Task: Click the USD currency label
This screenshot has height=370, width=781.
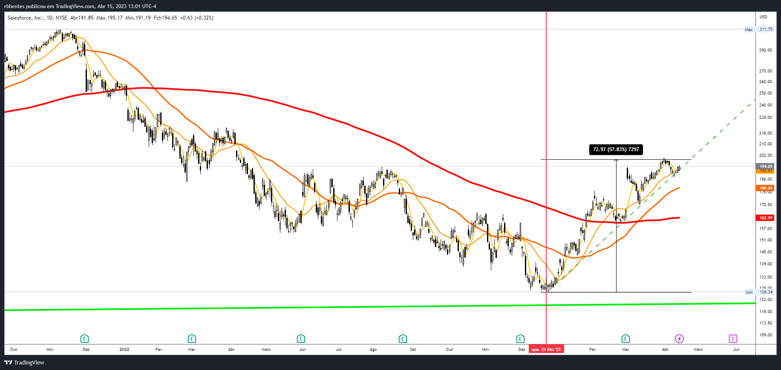Action: (763, 17)
